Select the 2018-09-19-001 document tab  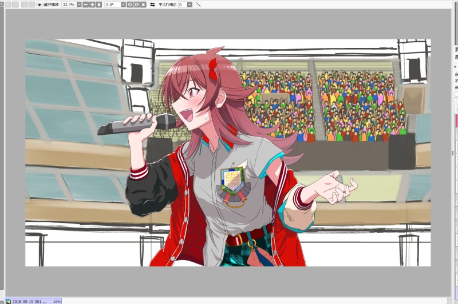[x=33, y=301]
